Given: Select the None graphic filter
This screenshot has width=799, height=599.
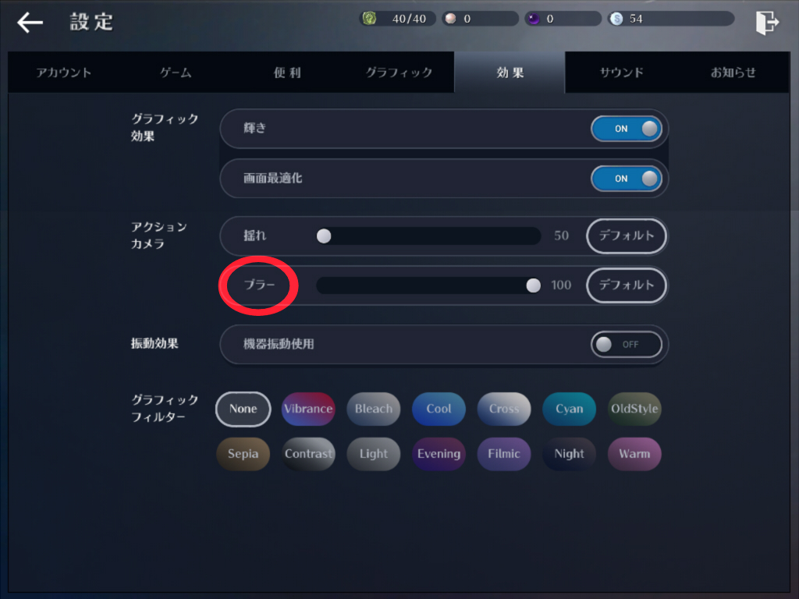Looking at the screenshot, I should pyautogui.click(x=243, y=409).
